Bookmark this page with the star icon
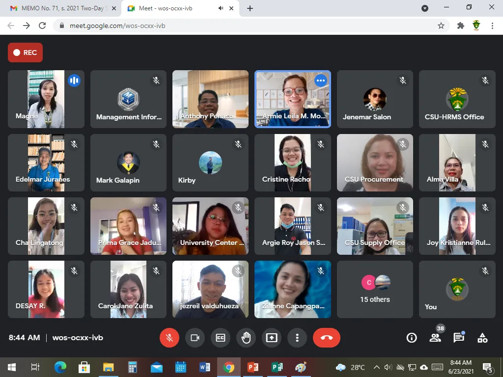Viewport: 503px width, 377px height. (x=441, y=26)
